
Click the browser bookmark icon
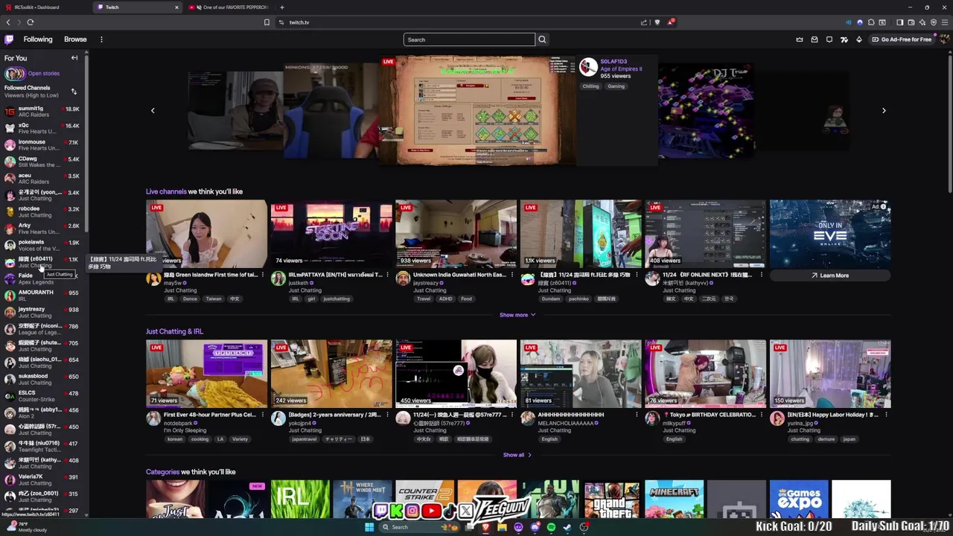[x=267, y=22]
